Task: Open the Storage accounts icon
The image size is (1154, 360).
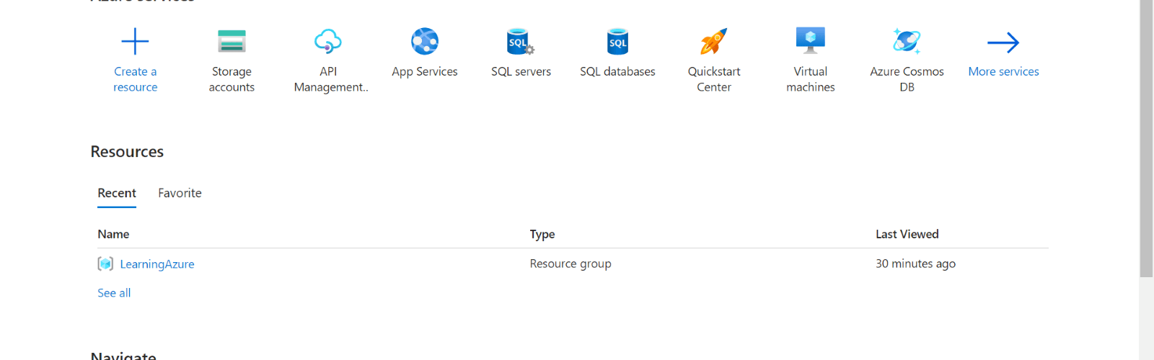Action: click(x=232, y=42)
